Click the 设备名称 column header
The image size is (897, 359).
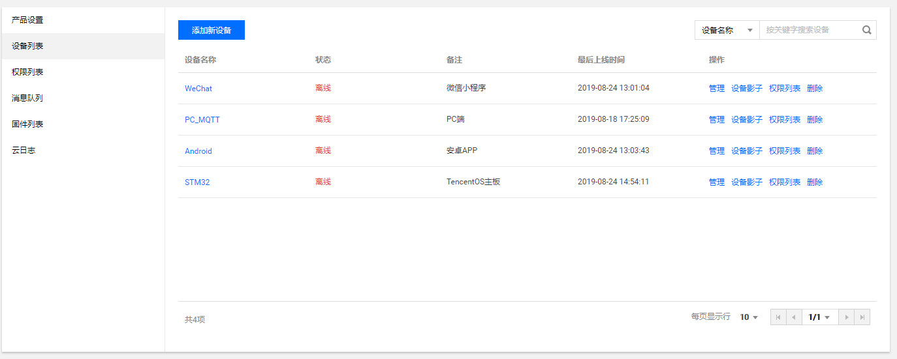pos(200,60)
